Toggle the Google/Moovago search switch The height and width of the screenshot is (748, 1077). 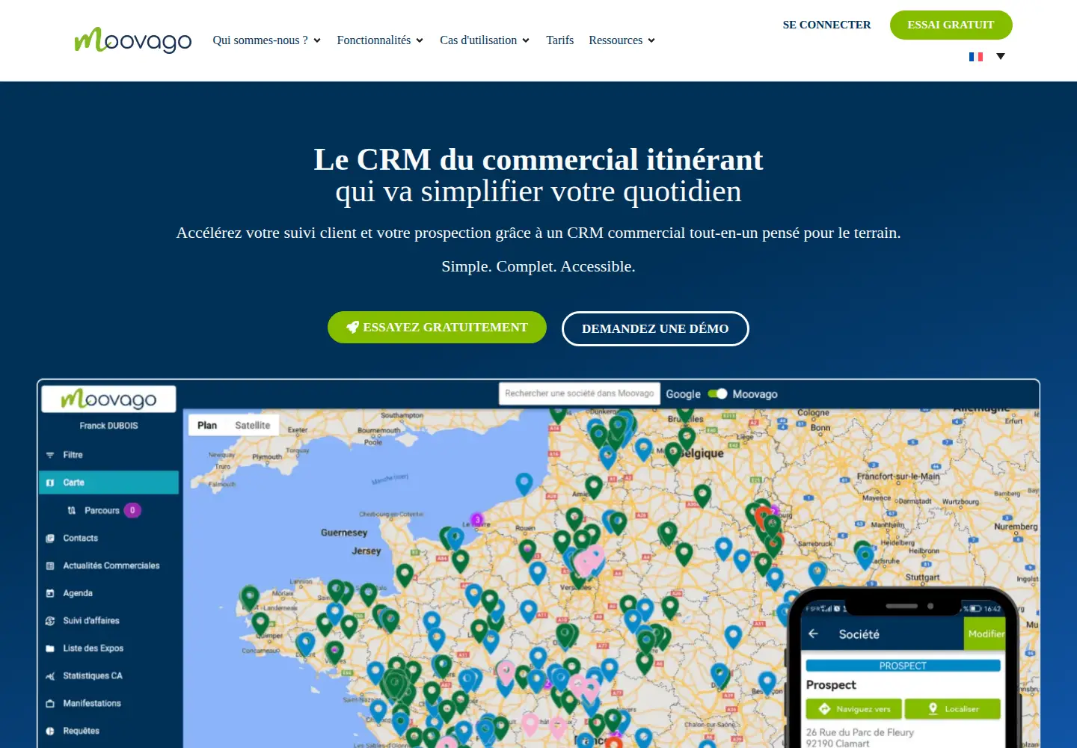(x=717, y=394)
